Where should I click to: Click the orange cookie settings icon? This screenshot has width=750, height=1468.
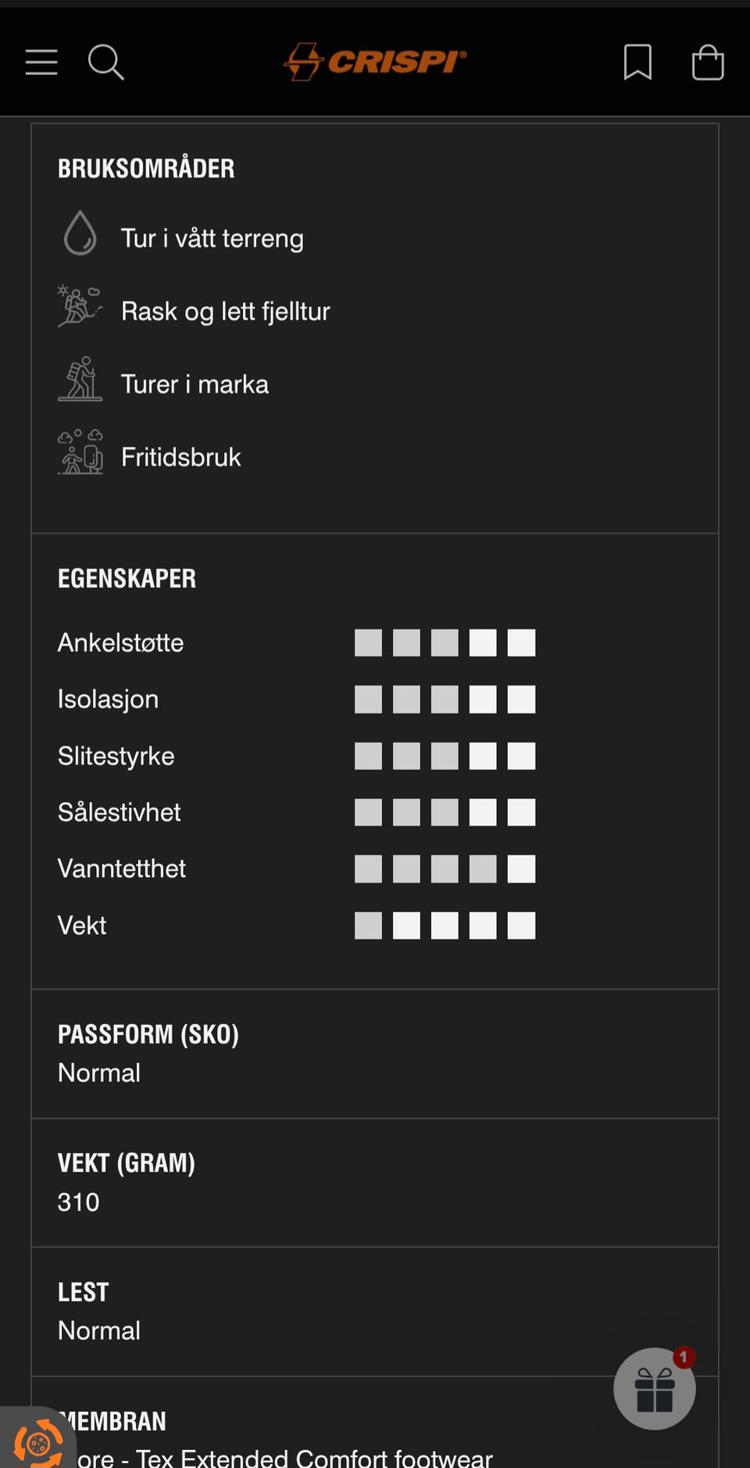click(37, 1443)
